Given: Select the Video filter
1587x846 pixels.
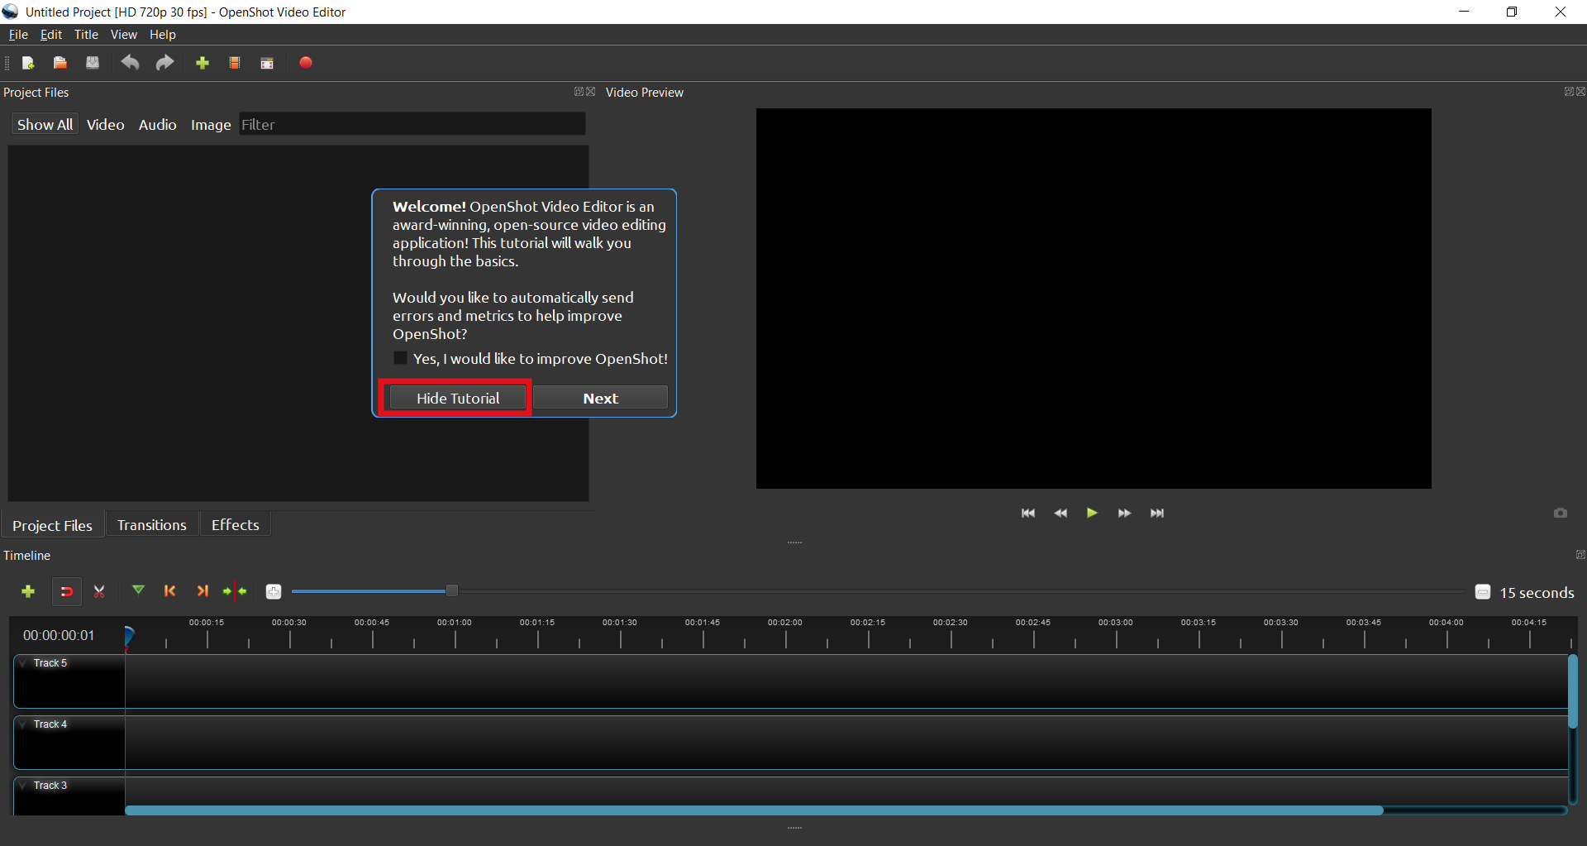Looking at the screenshot, I should coord(105,124).
